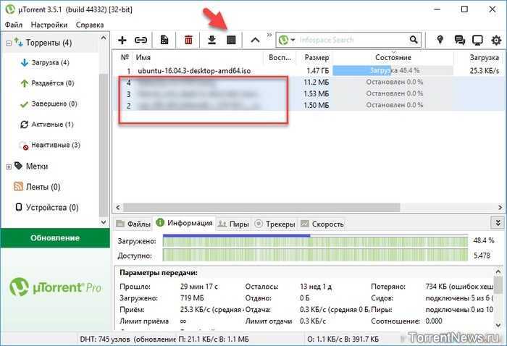This screenshot has width=507, height=346.
Task: Click the chat bubbles icon
Action: click(459, 40)
